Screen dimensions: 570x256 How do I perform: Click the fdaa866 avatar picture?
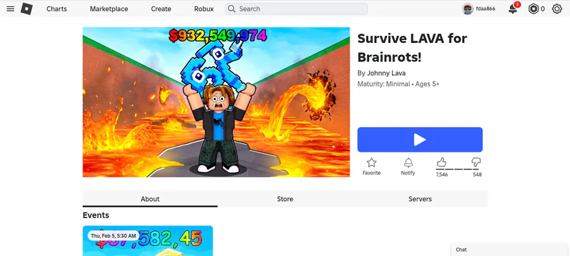click(467, 9)
